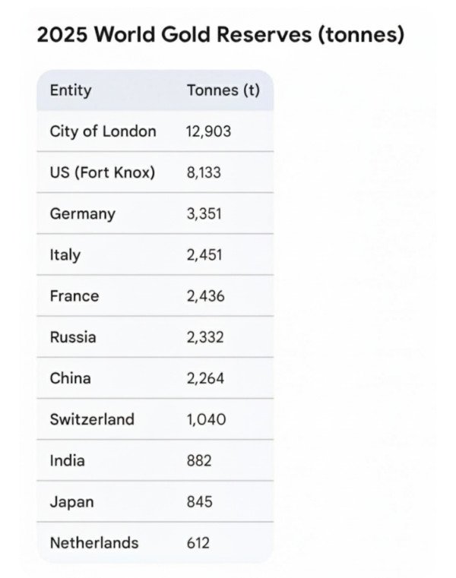Click the Netherlands row label
Viewport: 456px width, 578px height.
94,542
